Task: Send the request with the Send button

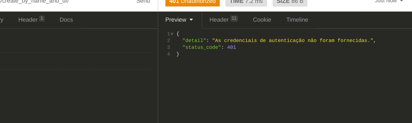Action: (x=143, y=1)
